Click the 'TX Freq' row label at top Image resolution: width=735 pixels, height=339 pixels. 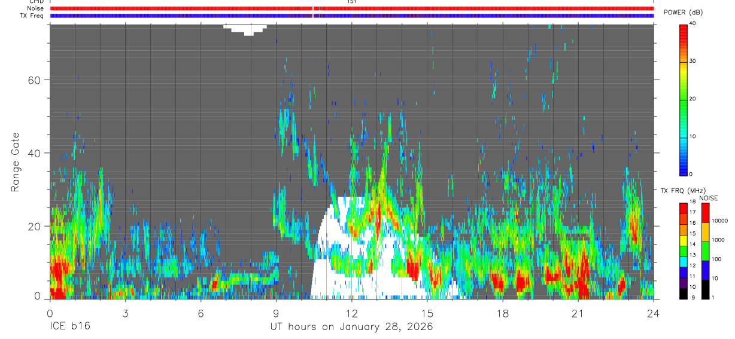(x=32, y=16)
